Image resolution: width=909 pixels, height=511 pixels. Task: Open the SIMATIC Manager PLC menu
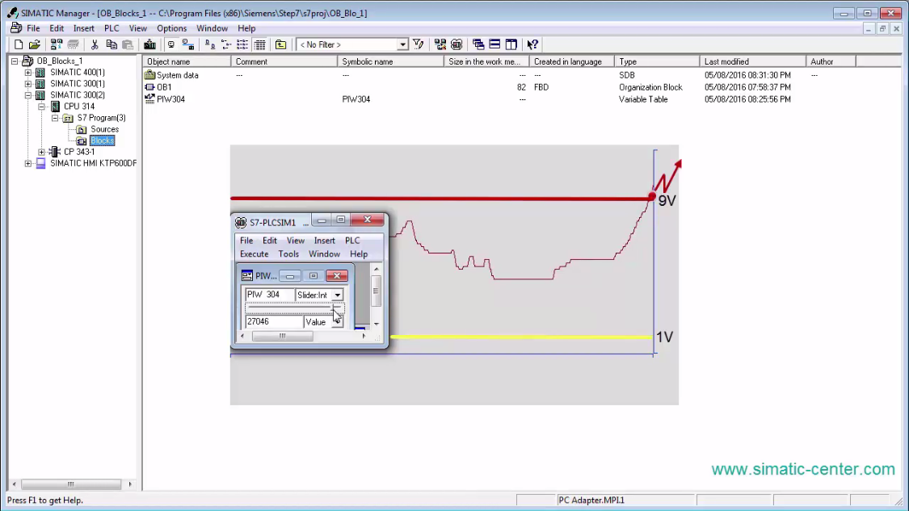tap(112, 28)
